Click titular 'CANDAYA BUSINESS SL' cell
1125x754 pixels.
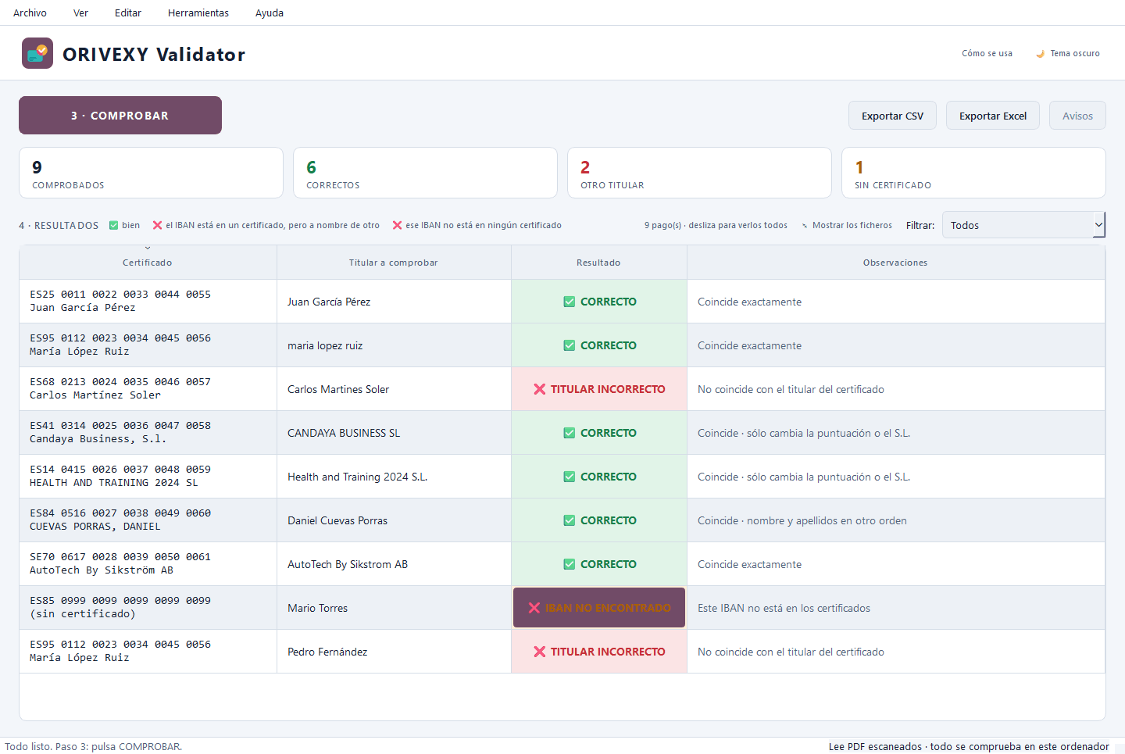[x=394, y=433]
